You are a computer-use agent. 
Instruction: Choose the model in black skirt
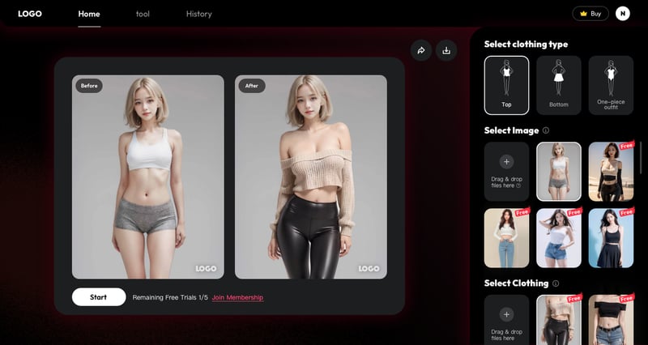click(x=611, y=238)
